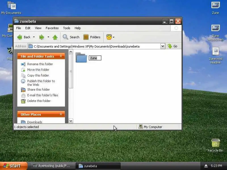Click the task pane scrollbar down arrow
227x170 pixels.
click(71, 121)
